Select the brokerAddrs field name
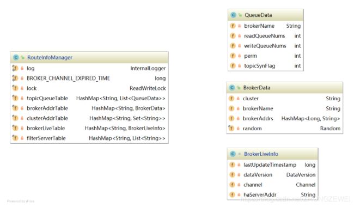This screenshot has height=207, width=354. 258,118
